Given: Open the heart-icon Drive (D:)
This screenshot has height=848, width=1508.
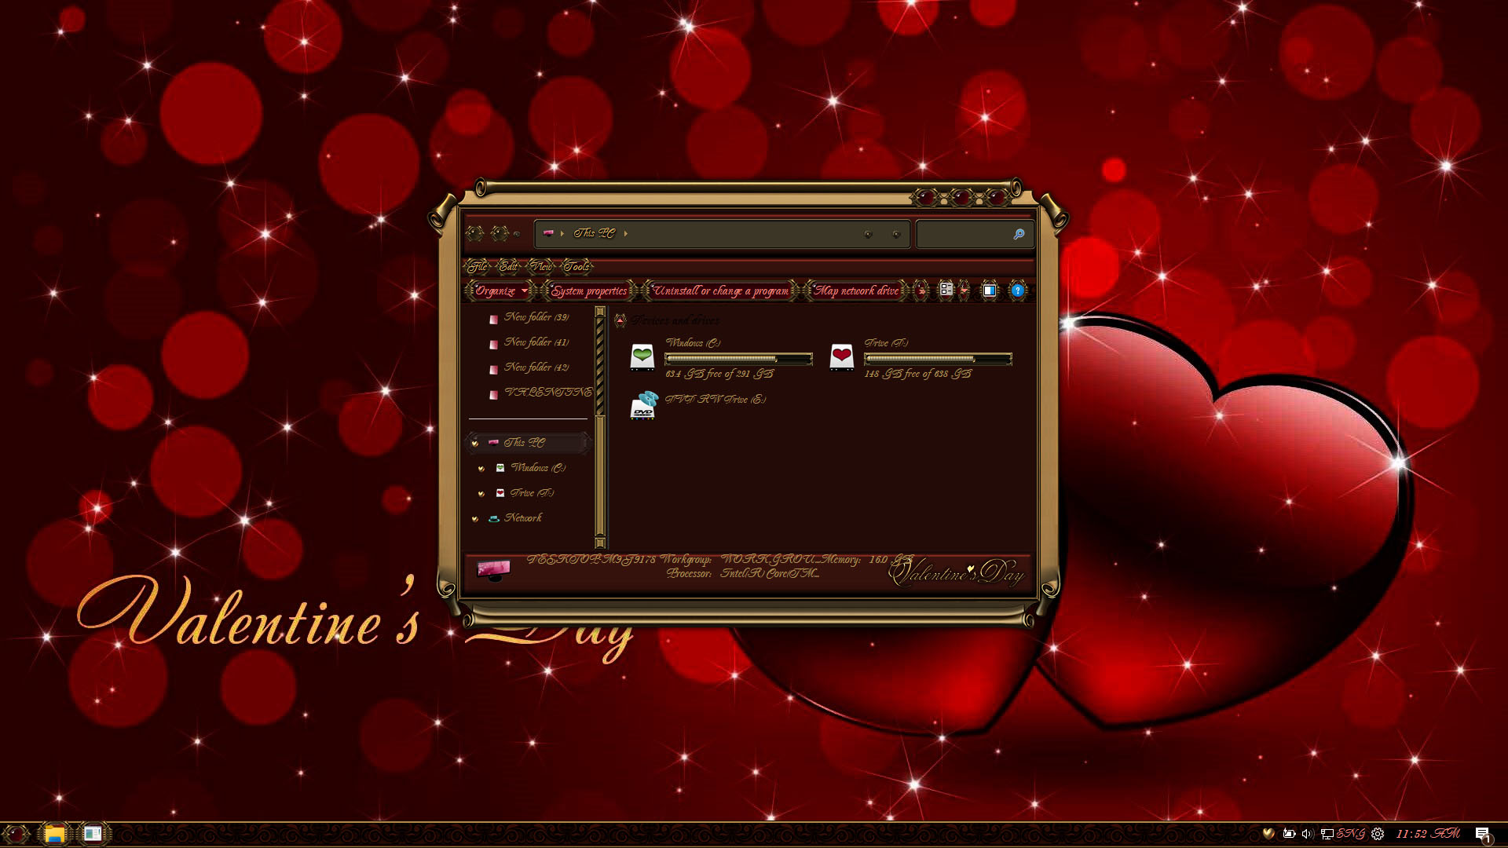Looking at the screenshot, I should [x=841, y=356].
